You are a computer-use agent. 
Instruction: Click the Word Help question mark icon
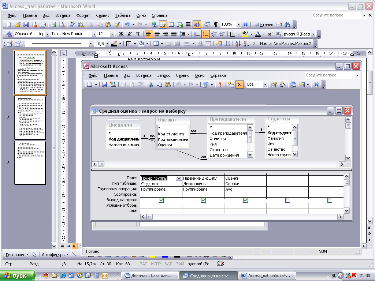(x=245, y=25)
